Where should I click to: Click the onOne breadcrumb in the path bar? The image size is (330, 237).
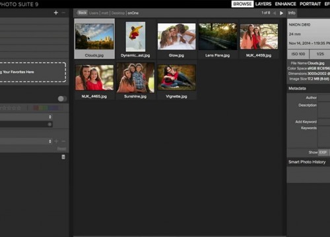click(133, 13)
